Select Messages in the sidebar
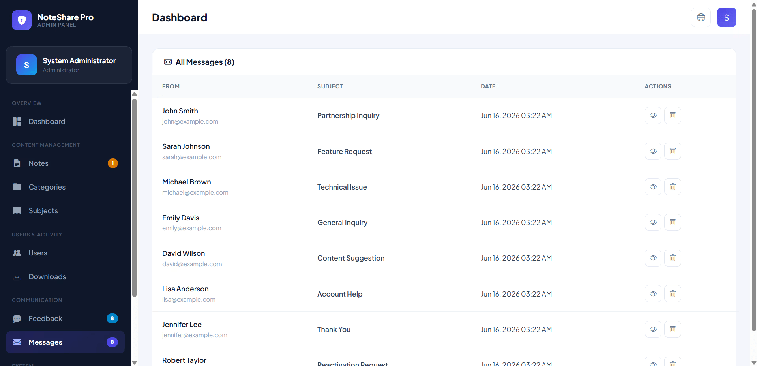Screen dimensions: 757x366 (65, 342)
